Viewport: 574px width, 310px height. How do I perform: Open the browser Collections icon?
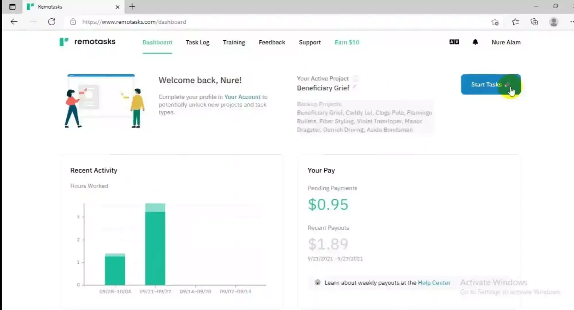pyautogui.click(x=534, y=22)
